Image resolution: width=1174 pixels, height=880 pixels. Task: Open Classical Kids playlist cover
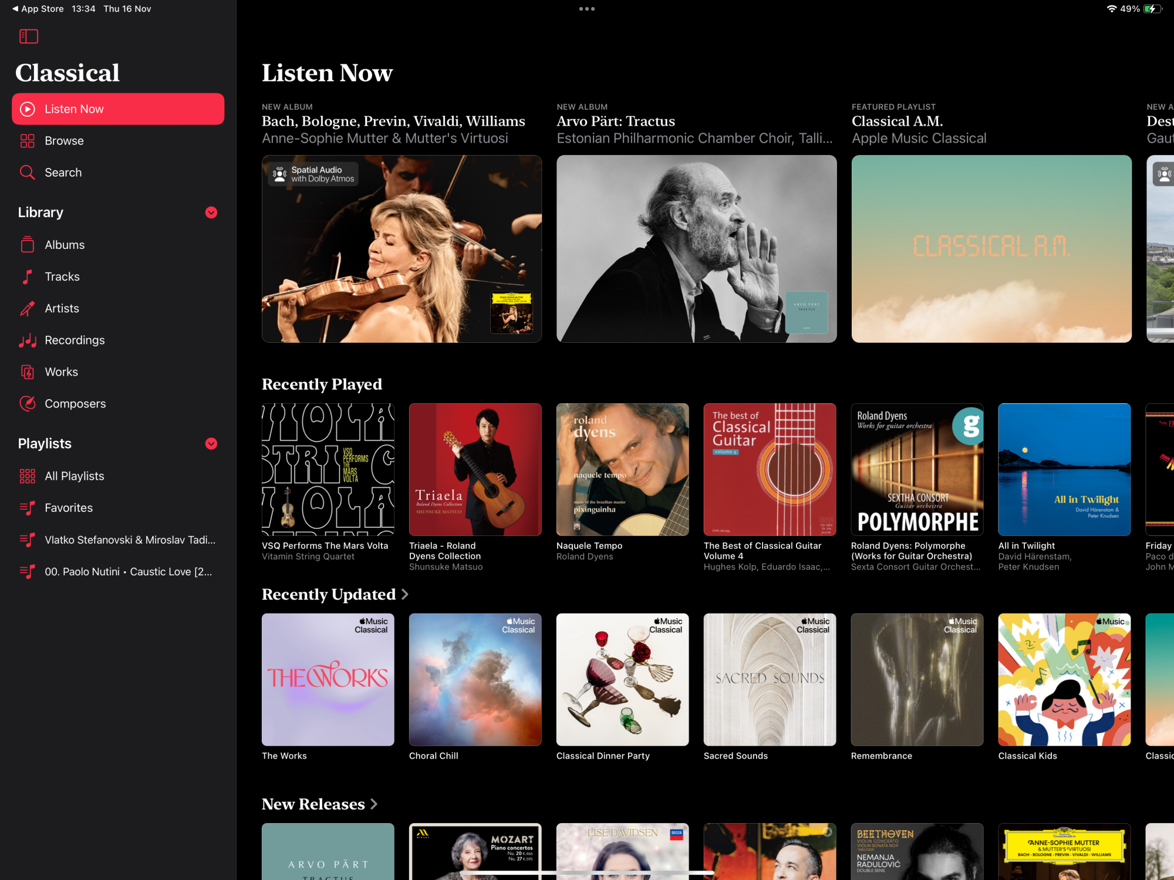[x=1065, y=680]
